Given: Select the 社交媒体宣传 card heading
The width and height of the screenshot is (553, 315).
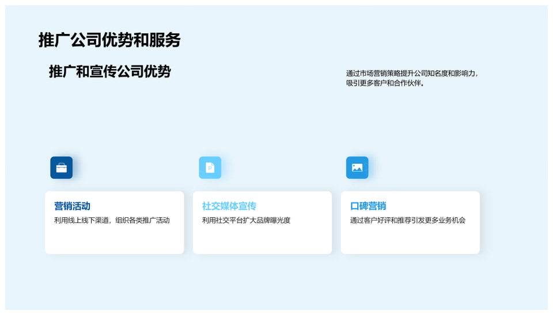Looking at the screenshot, I should (229, 206).
